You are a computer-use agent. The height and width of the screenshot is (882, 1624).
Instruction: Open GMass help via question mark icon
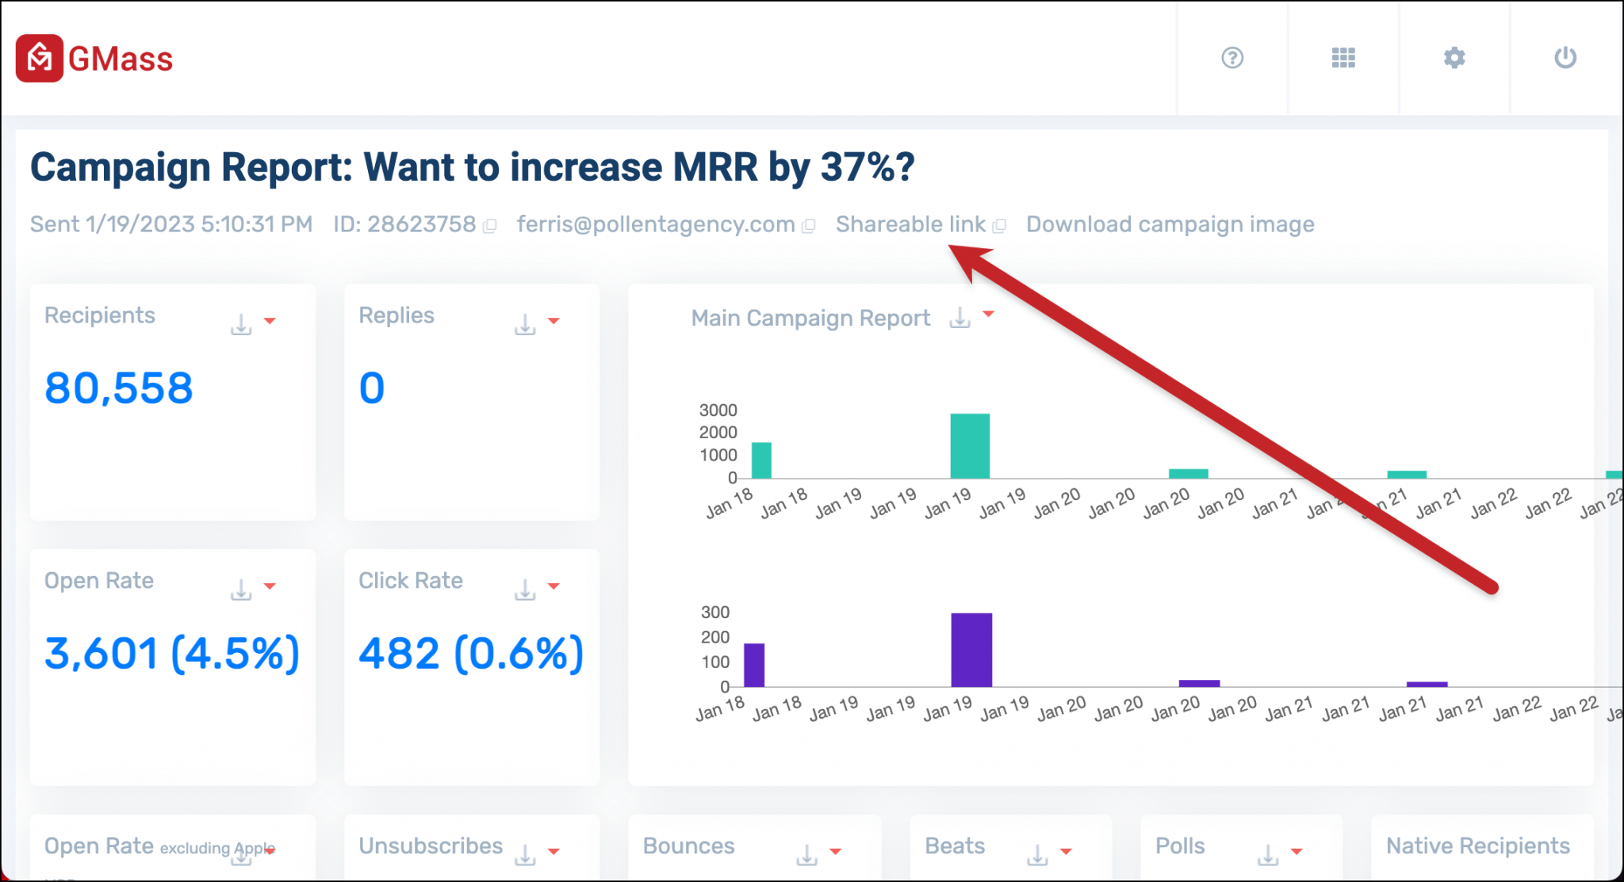(1231, 58)
